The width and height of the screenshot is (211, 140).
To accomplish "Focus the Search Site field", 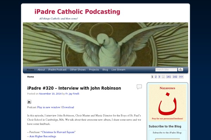I will click(x=166, y=70).
